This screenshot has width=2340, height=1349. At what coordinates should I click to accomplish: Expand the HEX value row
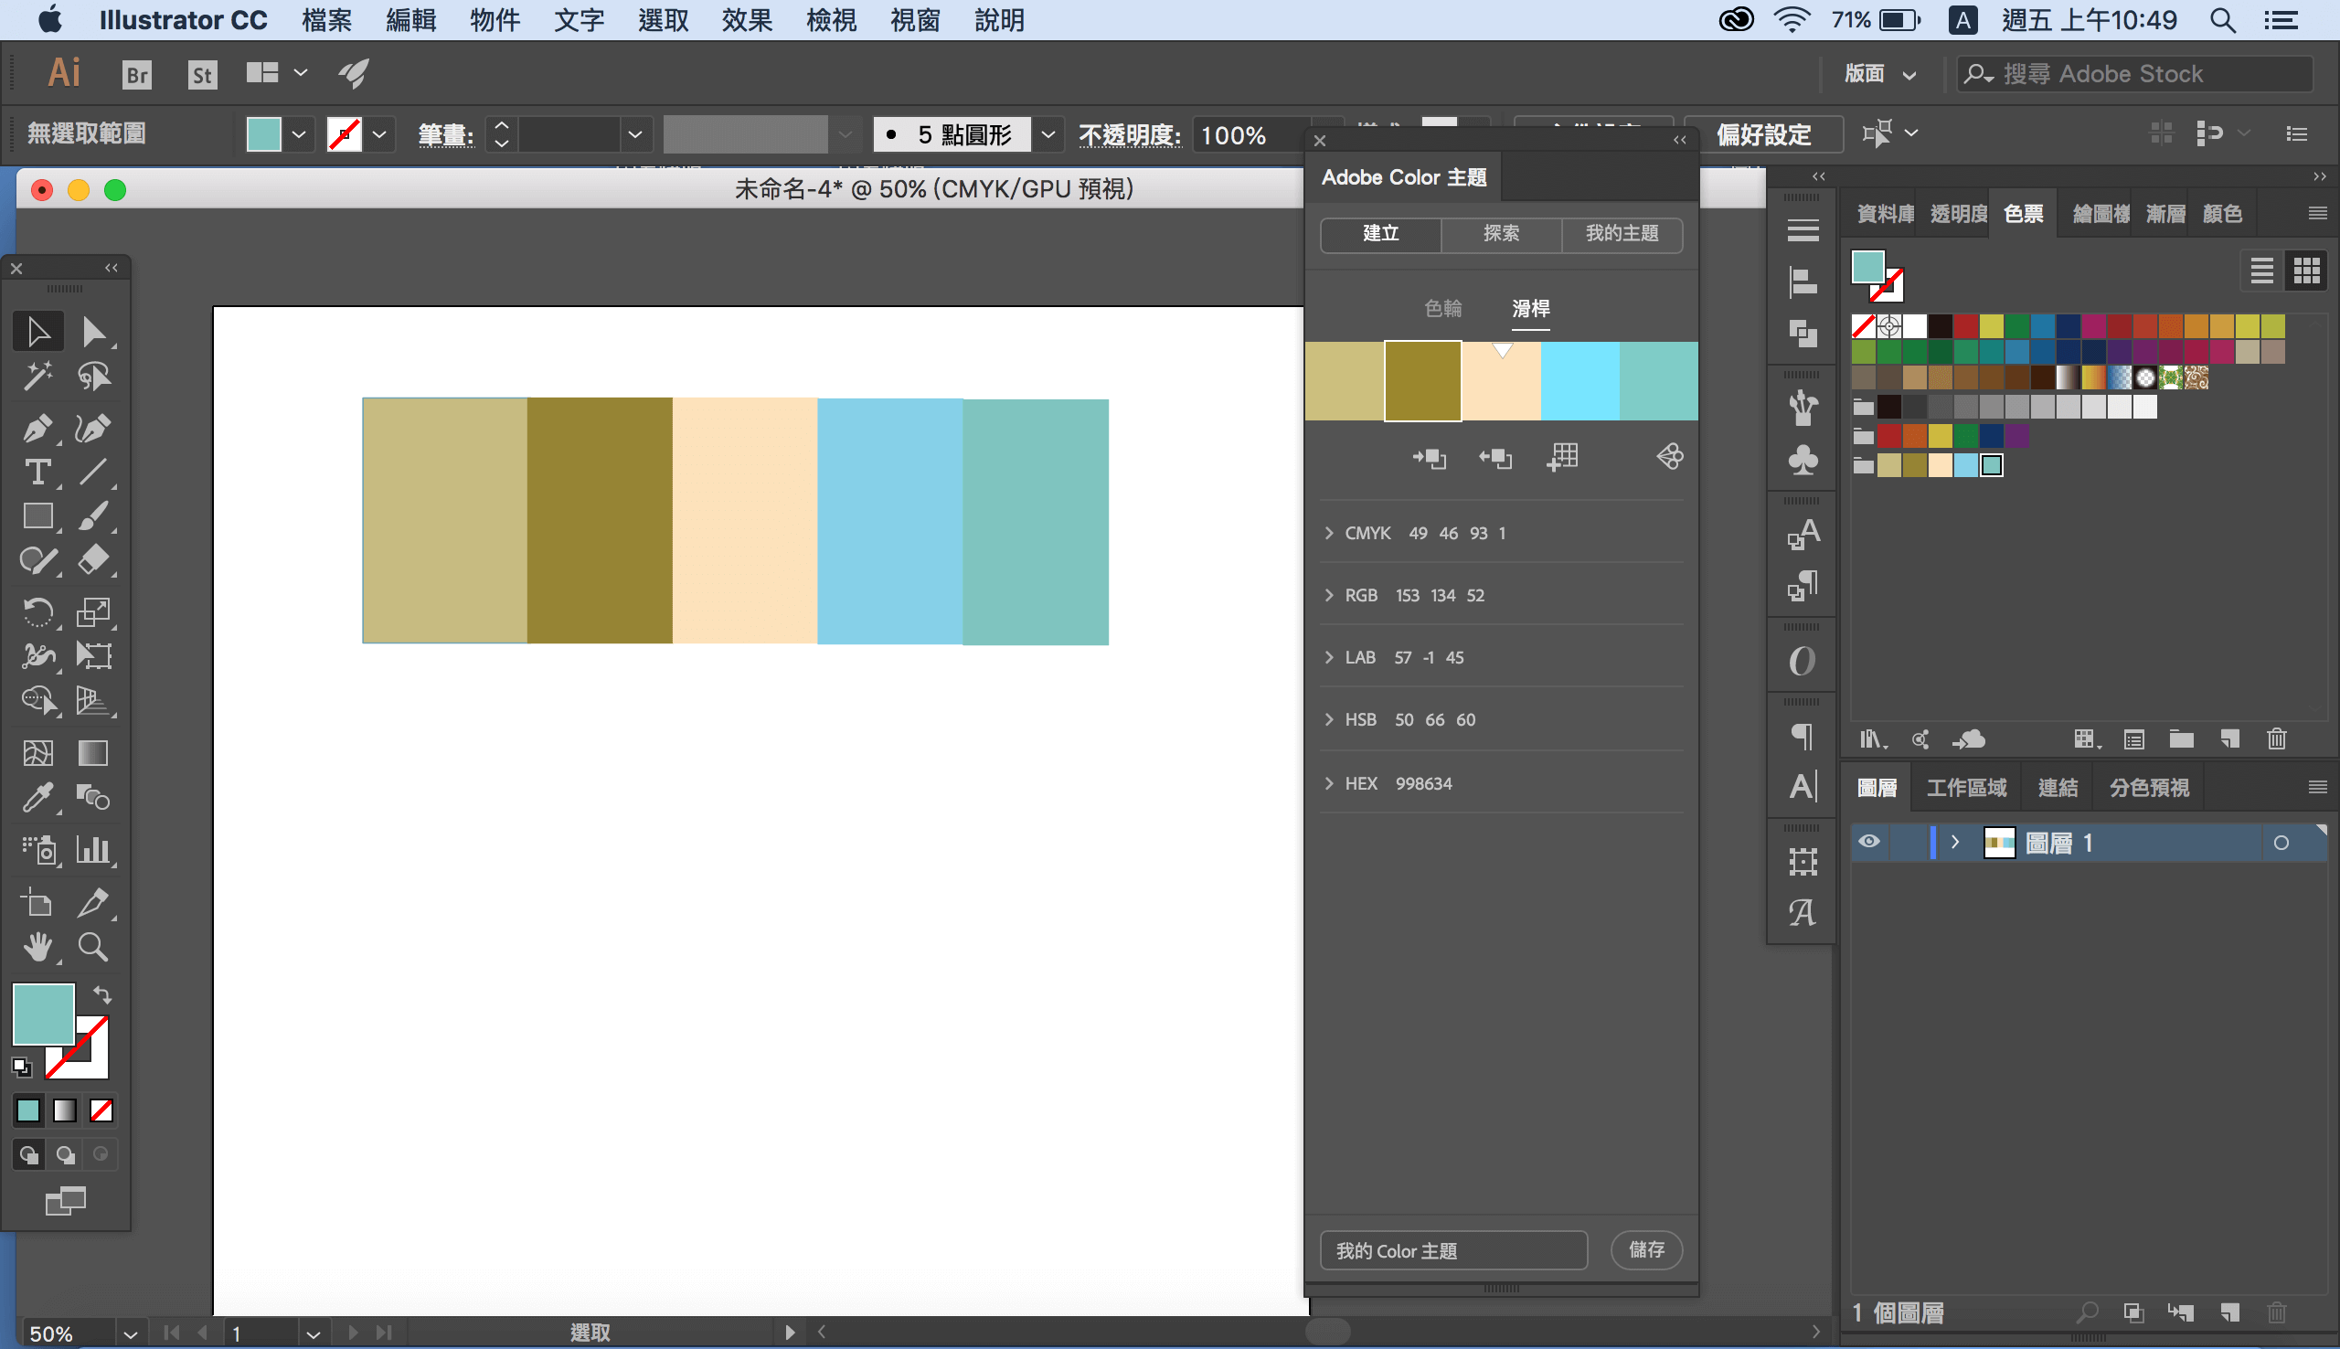pos(1329,784)
